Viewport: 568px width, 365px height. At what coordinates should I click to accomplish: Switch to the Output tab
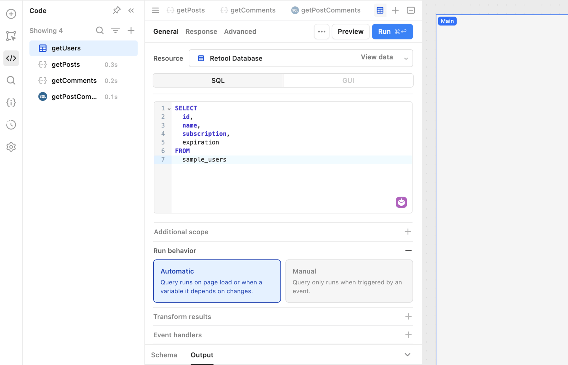[x=202, y=355]
